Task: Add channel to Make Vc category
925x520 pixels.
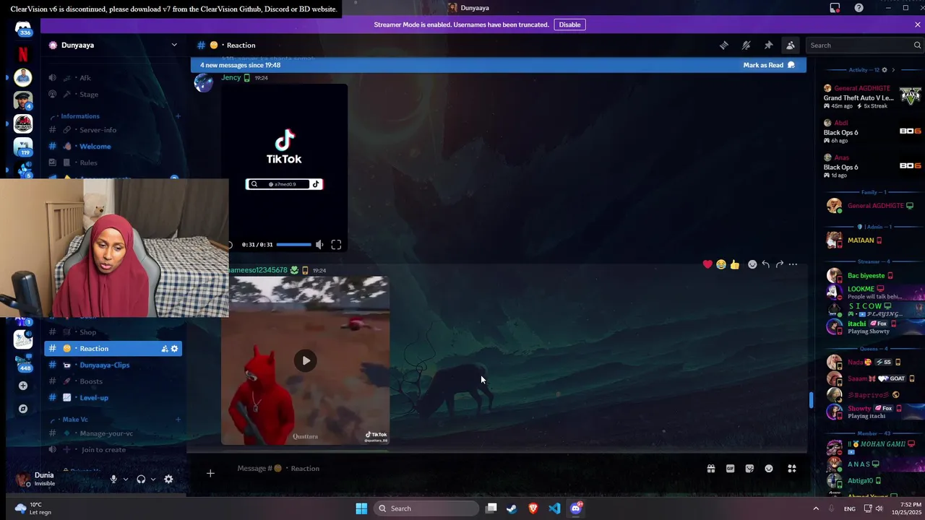Action: [x=178, y=420]
